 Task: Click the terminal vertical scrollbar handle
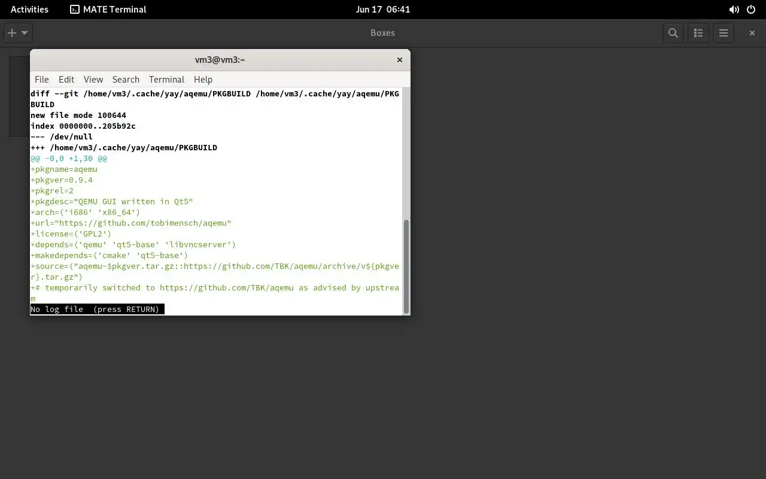pyautogui.click(x=406, y=266)
